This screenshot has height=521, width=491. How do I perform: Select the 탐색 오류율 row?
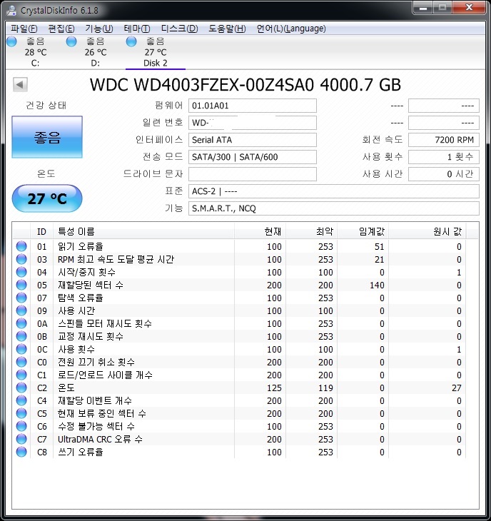coord(239,298)
